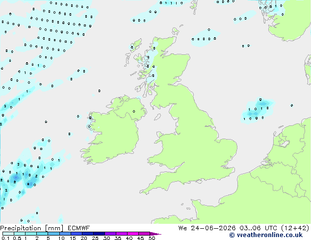Select the 30–35 mm purple legend swatch
The image size is (311, 240).
click(110, 234)
